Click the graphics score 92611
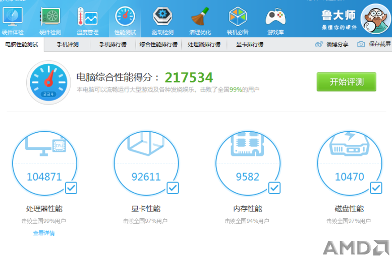This screenshot has width=392, height=258. click(x=146, y=177)
